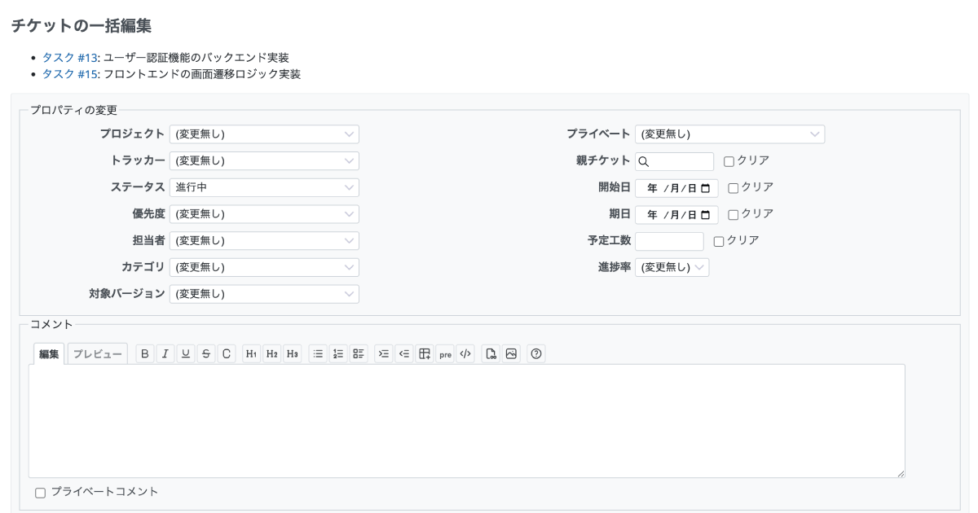Click the strikethrough formatting icon

[206, 354]
